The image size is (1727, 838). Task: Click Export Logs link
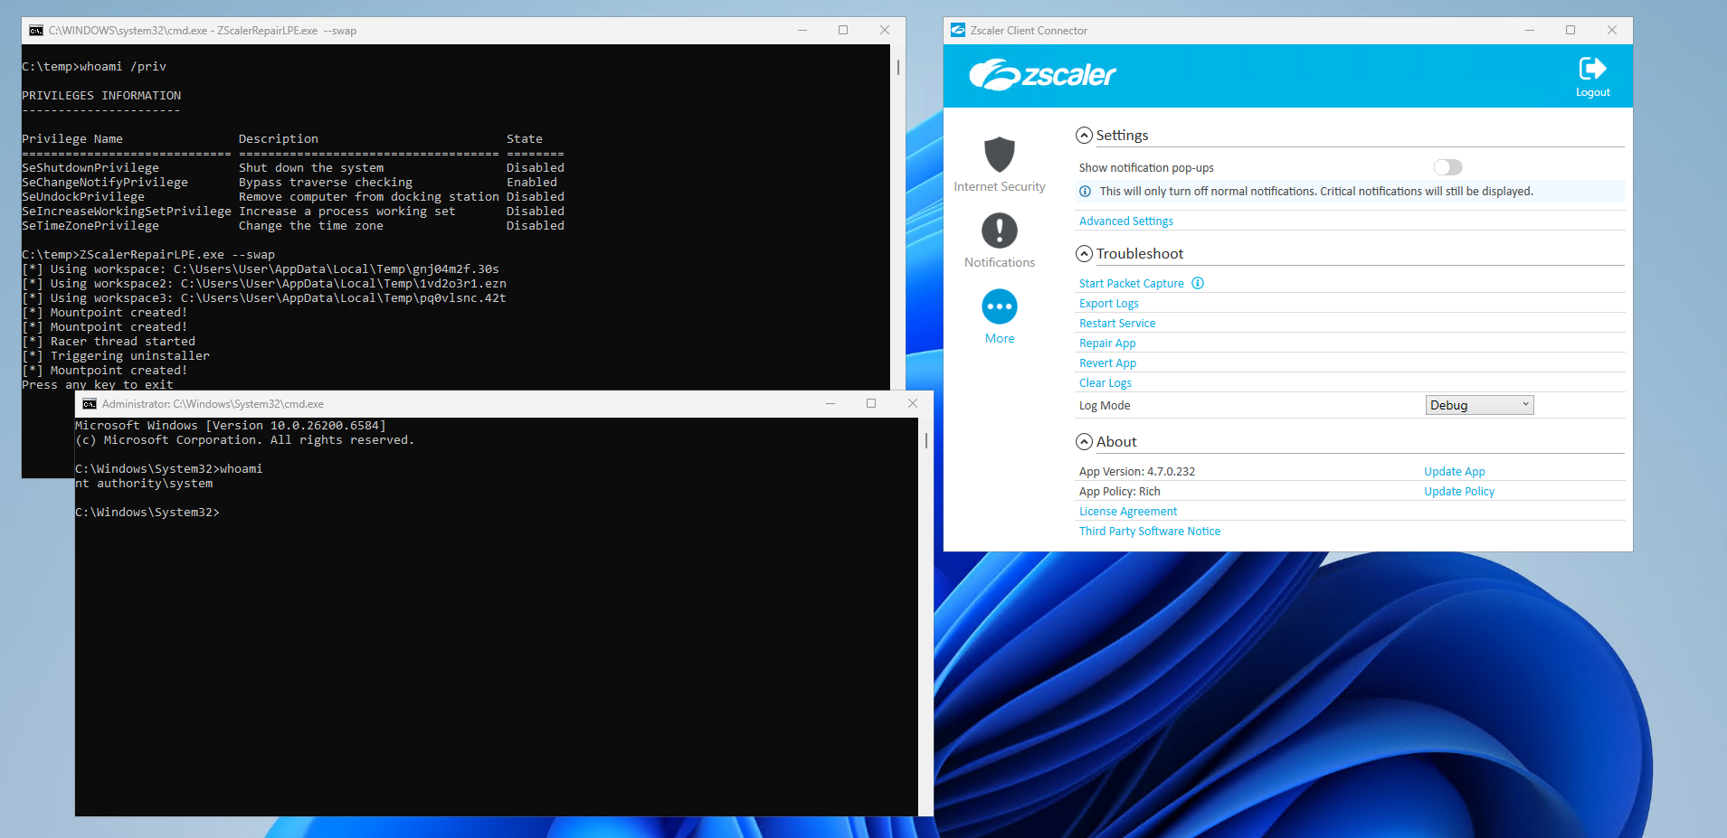coord(1108,303)
